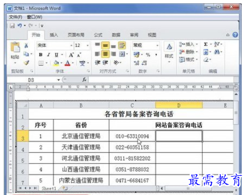The image size is (246, 195).
Task: Open the 窗口(W) menu
Action: pos(35,17)
